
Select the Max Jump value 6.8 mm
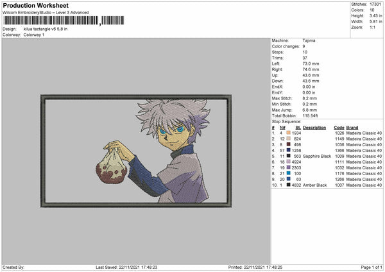coord(310,110)
